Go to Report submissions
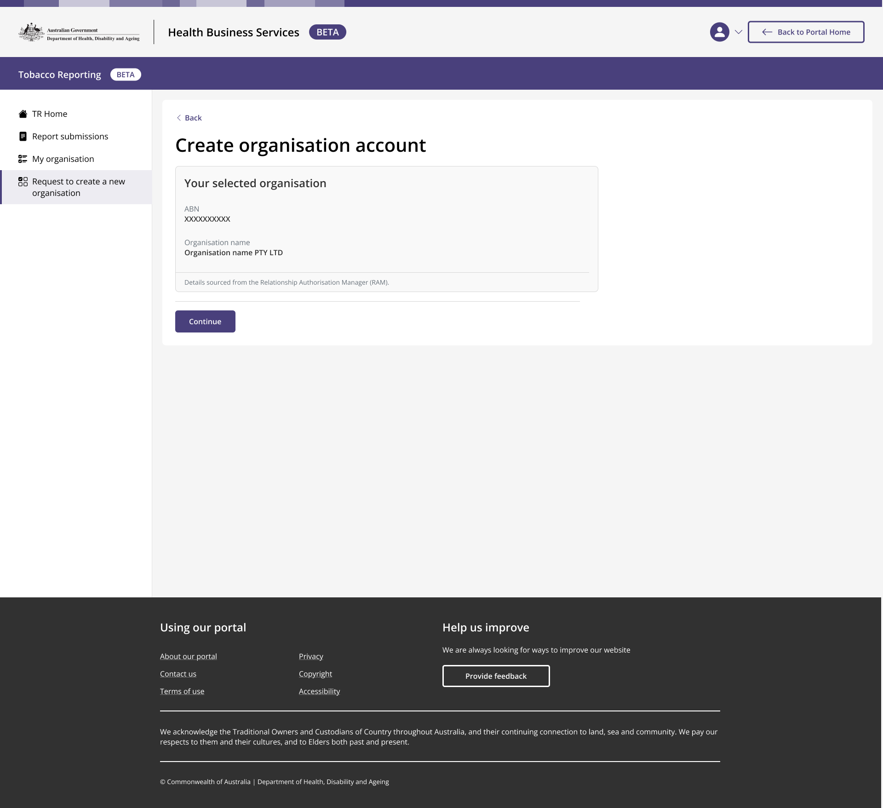 point(76,136)
